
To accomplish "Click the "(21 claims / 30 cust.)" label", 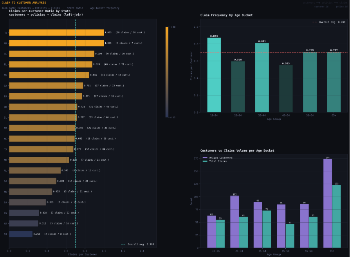I will 102,128.
